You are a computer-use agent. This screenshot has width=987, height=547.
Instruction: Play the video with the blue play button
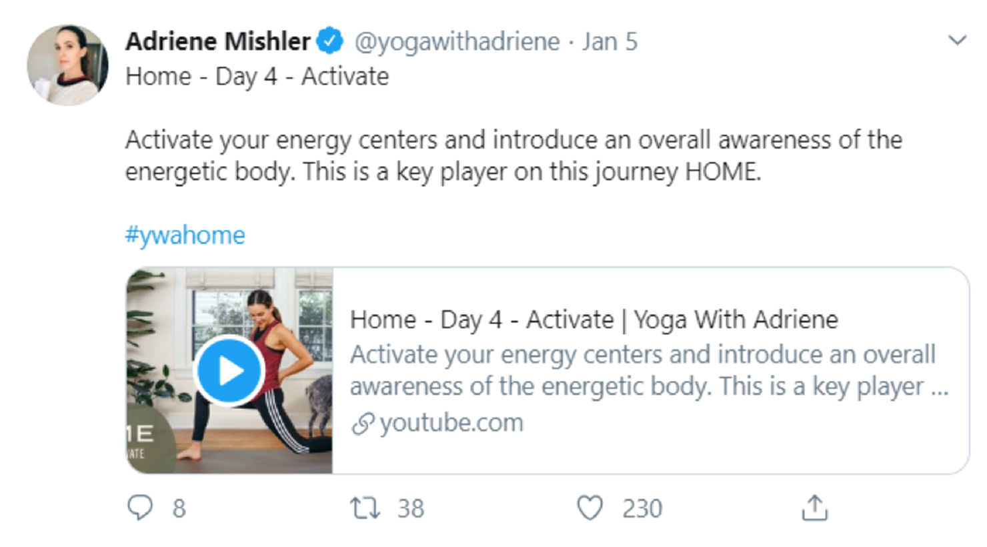229,371
